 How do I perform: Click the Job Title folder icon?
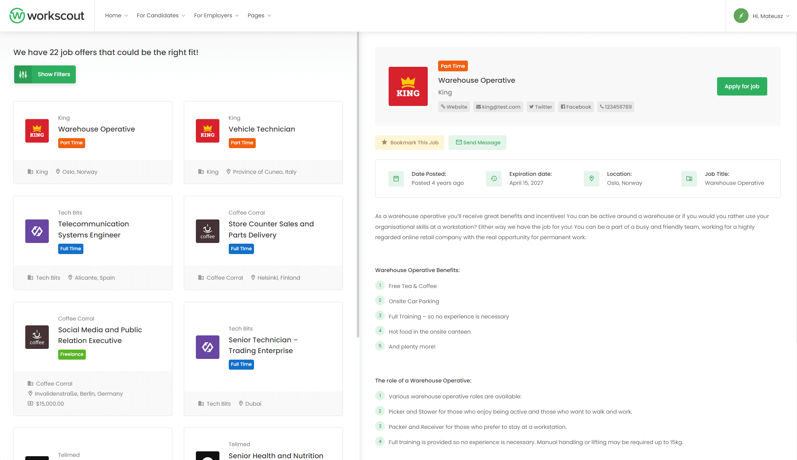click(689, 179)
